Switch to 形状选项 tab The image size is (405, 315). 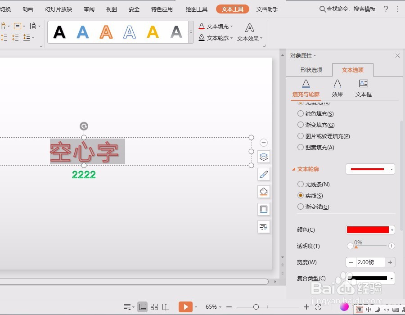(x=311, y=70)
